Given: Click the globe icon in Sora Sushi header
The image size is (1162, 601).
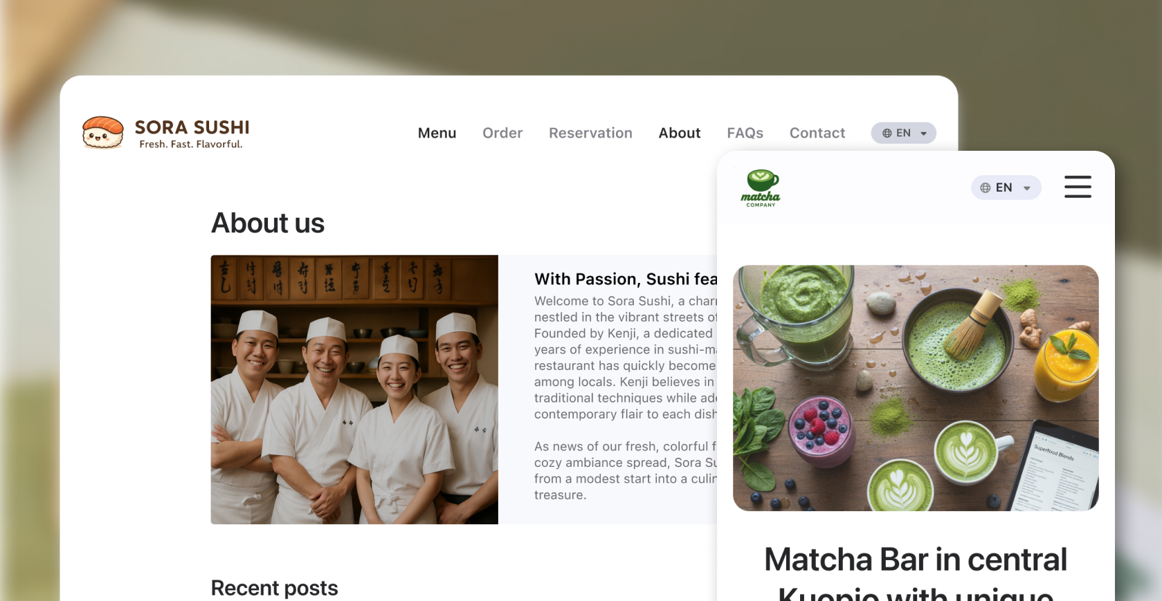Looking at the screenshot, I should [x=887, y=133].
